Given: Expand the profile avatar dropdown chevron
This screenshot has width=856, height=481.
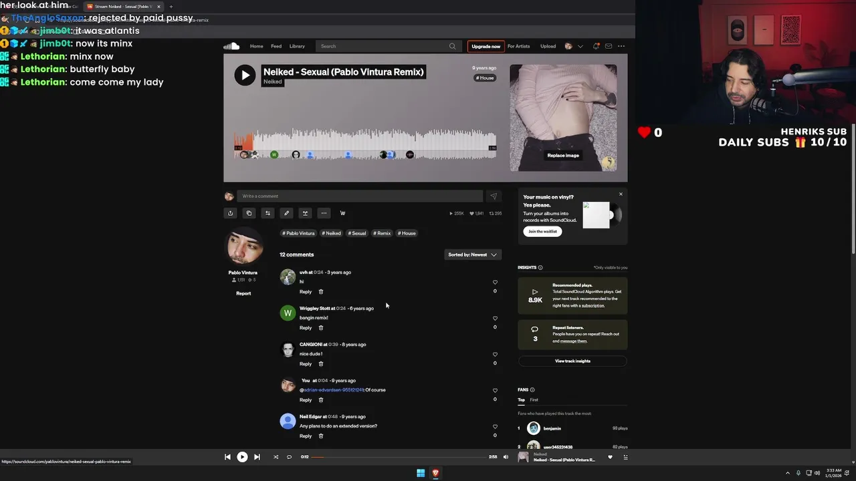Looking at the screenshot, I should tap(580, 46).
